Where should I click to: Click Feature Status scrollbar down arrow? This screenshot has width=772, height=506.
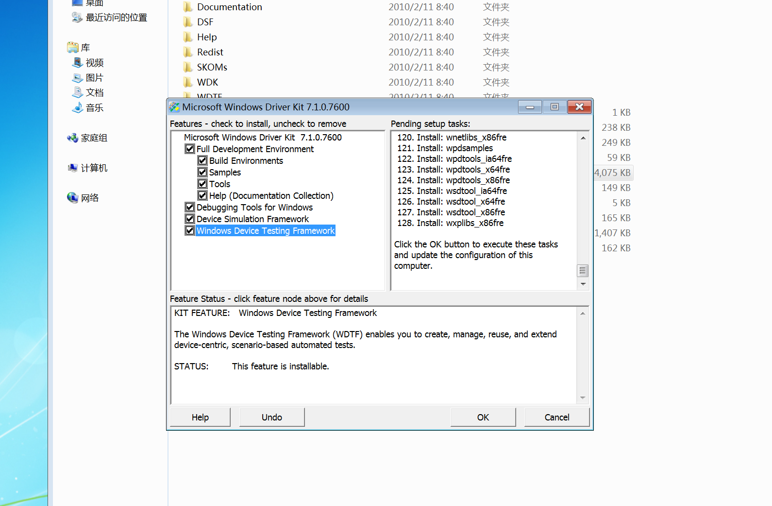[583, 398]
